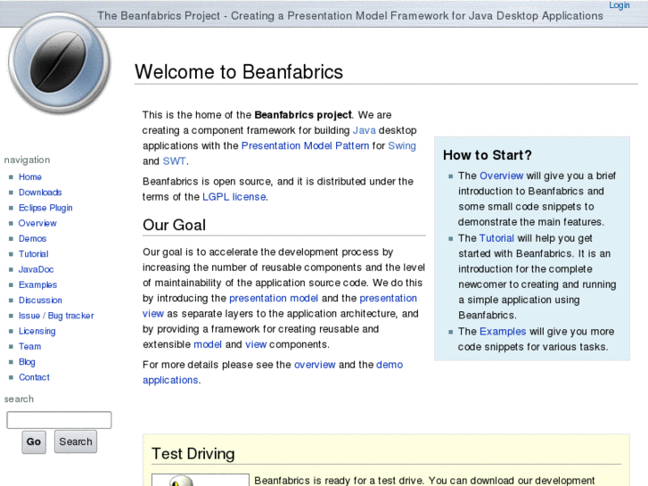Screen dimensions: 648x486
Task: Click the Test Driving thumbnail image
Action: click(x=201, y=481)
